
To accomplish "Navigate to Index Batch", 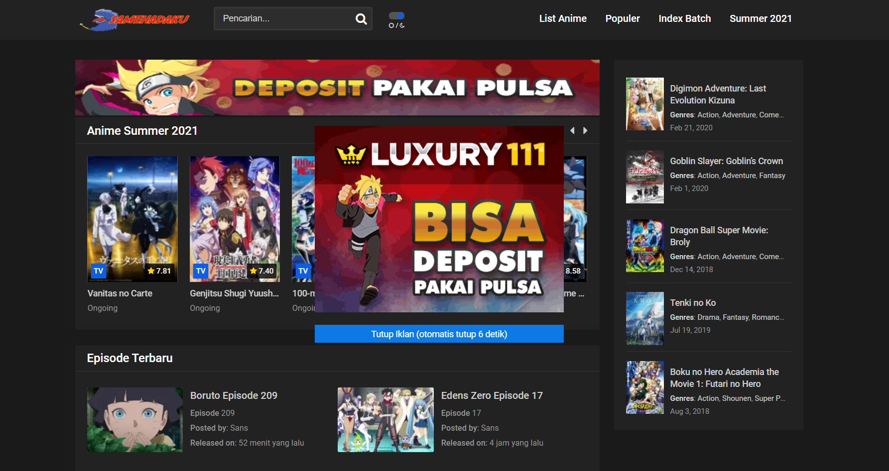I will pos(684,18).
